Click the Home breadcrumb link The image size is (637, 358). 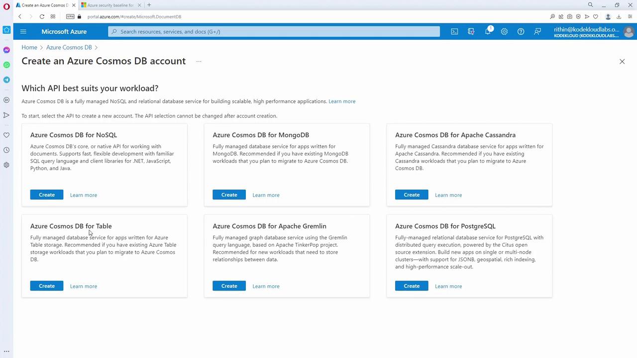(x=29, y=47)
